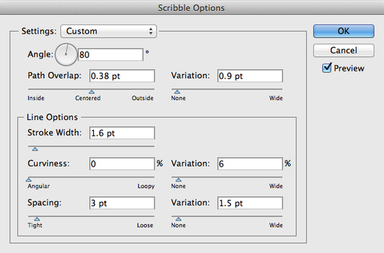Open the Settings preset dropdown showing Custom
The width and height of the screenshot is (384, 253).
(109, 31)
